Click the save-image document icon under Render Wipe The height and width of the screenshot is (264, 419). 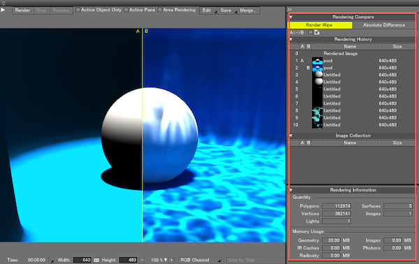pos(317,32)
